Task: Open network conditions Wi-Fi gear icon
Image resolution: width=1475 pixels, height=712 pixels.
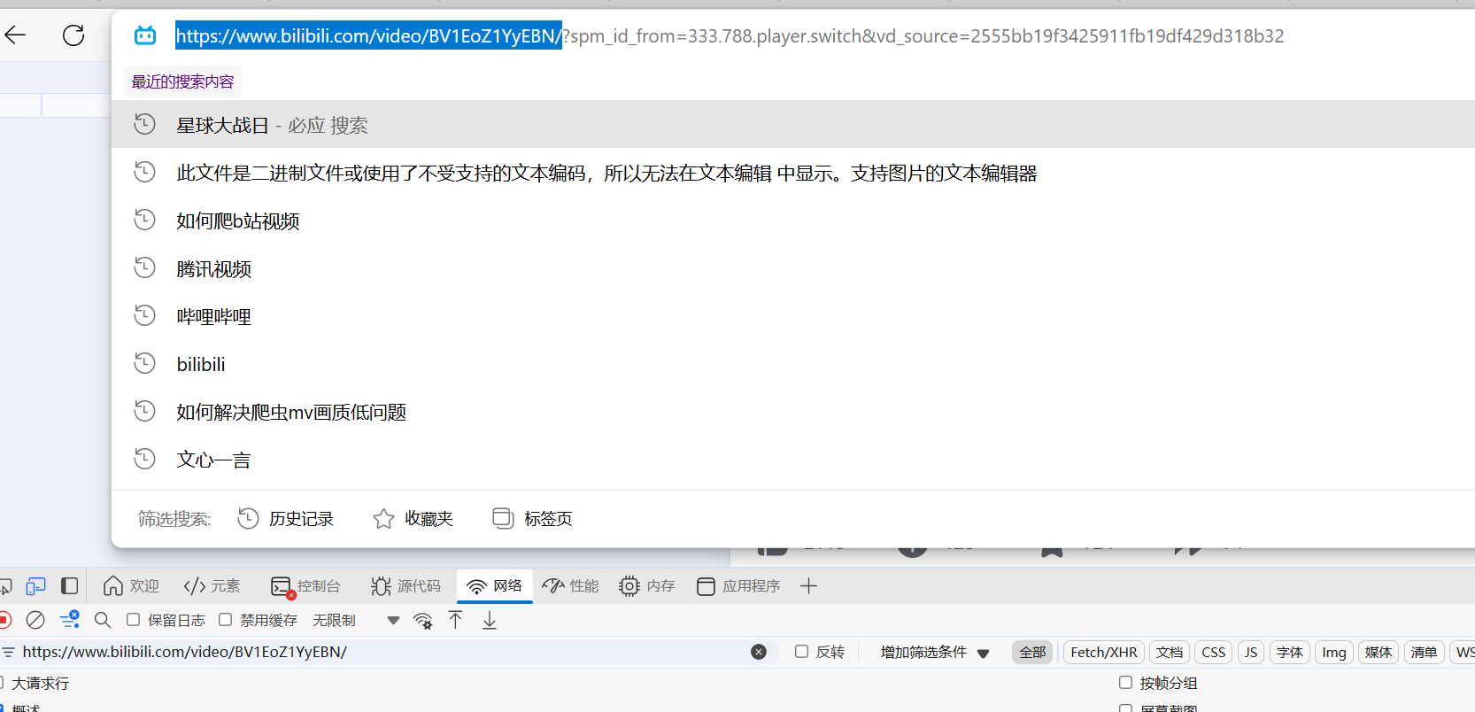Action: tap(423, 621)
